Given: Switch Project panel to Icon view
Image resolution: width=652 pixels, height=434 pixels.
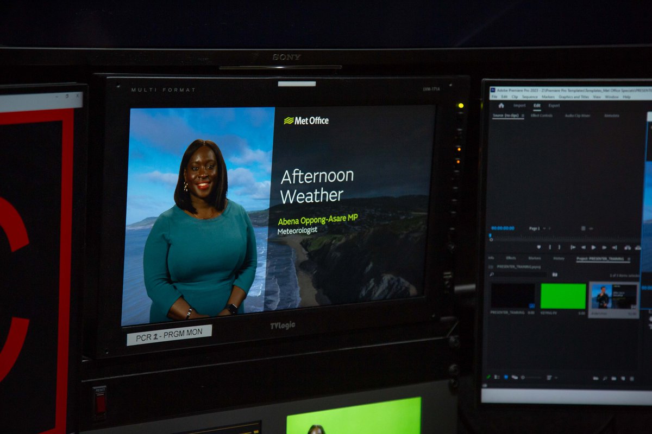Looking at the screenshot, I should tap(506, 378).
